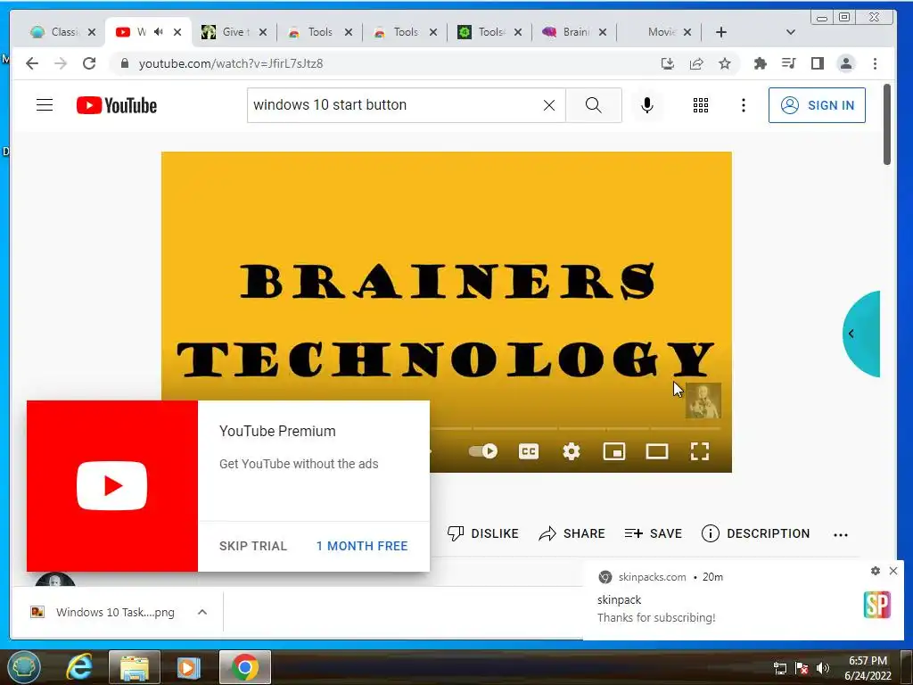The width and height of the screenshot is (913, 685).
Task: Toggle the autoplay switch in the player
Action: 483,450
